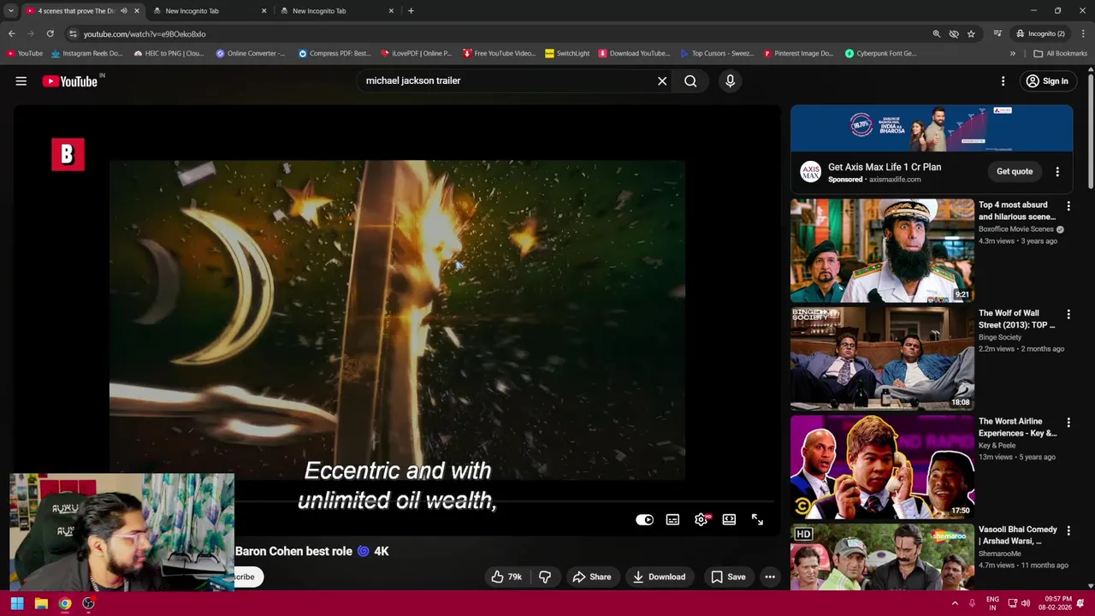Reload the page
The height and width of the screenshot is (616, 1095).
point(50,34)
